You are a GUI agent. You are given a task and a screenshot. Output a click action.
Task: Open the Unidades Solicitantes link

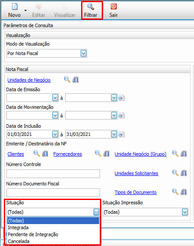tap(136, 173)
